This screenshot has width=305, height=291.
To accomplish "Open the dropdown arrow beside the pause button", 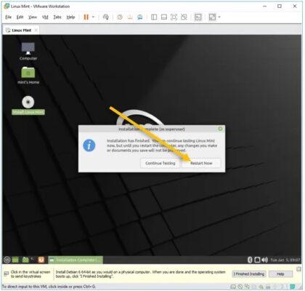I will click(93, 17).
